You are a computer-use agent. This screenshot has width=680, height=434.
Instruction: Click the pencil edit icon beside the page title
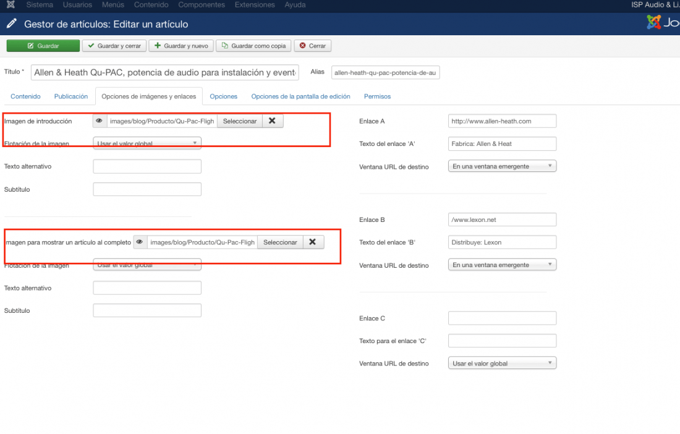click(x=12, y=23)
